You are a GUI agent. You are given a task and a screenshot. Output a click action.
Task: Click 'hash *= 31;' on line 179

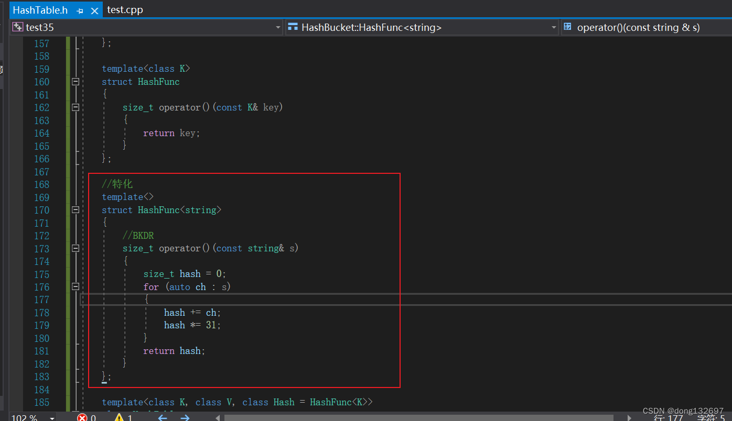tap(192, 325)
